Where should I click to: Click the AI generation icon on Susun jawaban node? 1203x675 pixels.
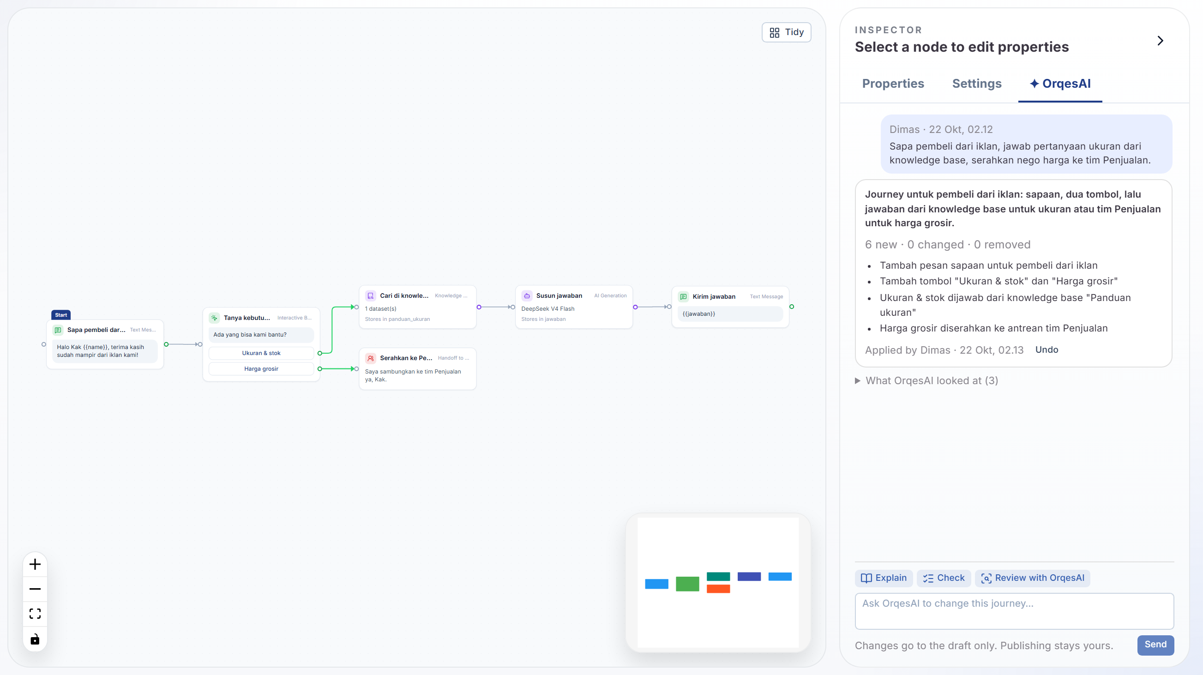[x=527, y=295]
